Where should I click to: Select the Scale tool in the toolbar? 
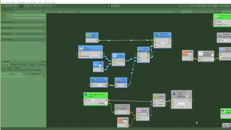point(17,6)
